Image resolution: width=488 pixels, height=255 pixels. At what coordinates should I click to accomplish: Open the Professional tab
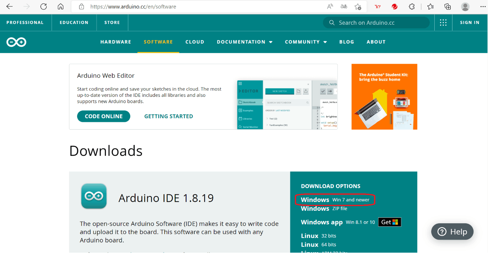point(25,23)
